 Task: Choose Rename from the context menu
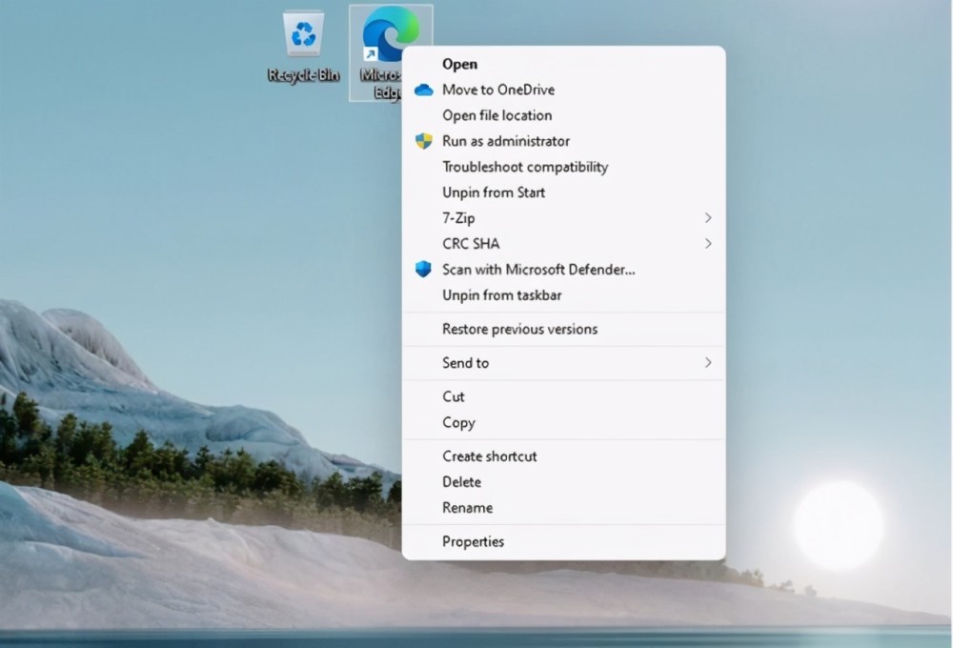pos(467,508)
